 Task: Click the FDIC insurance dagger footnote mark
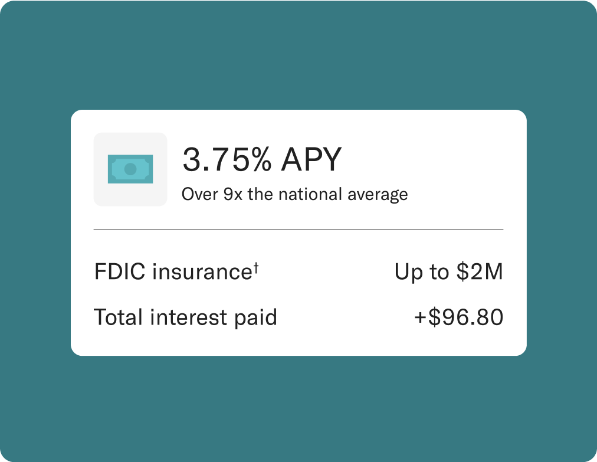click(x=256, y=268)
